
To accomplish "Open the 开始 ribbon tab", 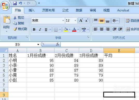I will pyautogui.click(x=18, y=10).
